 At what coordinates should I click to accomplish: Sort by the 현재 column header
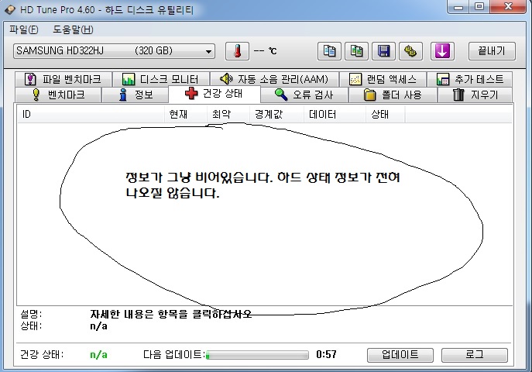pyautogui.click(x=186, y=115)
